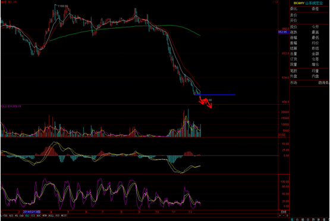
Task: Click the VOL2 volume indicator label
Action: 11,107
